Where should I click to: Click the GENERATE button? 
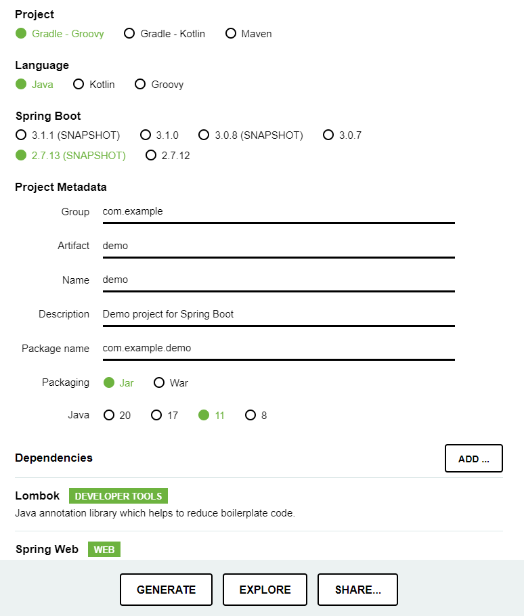click(x=166, y=590)
